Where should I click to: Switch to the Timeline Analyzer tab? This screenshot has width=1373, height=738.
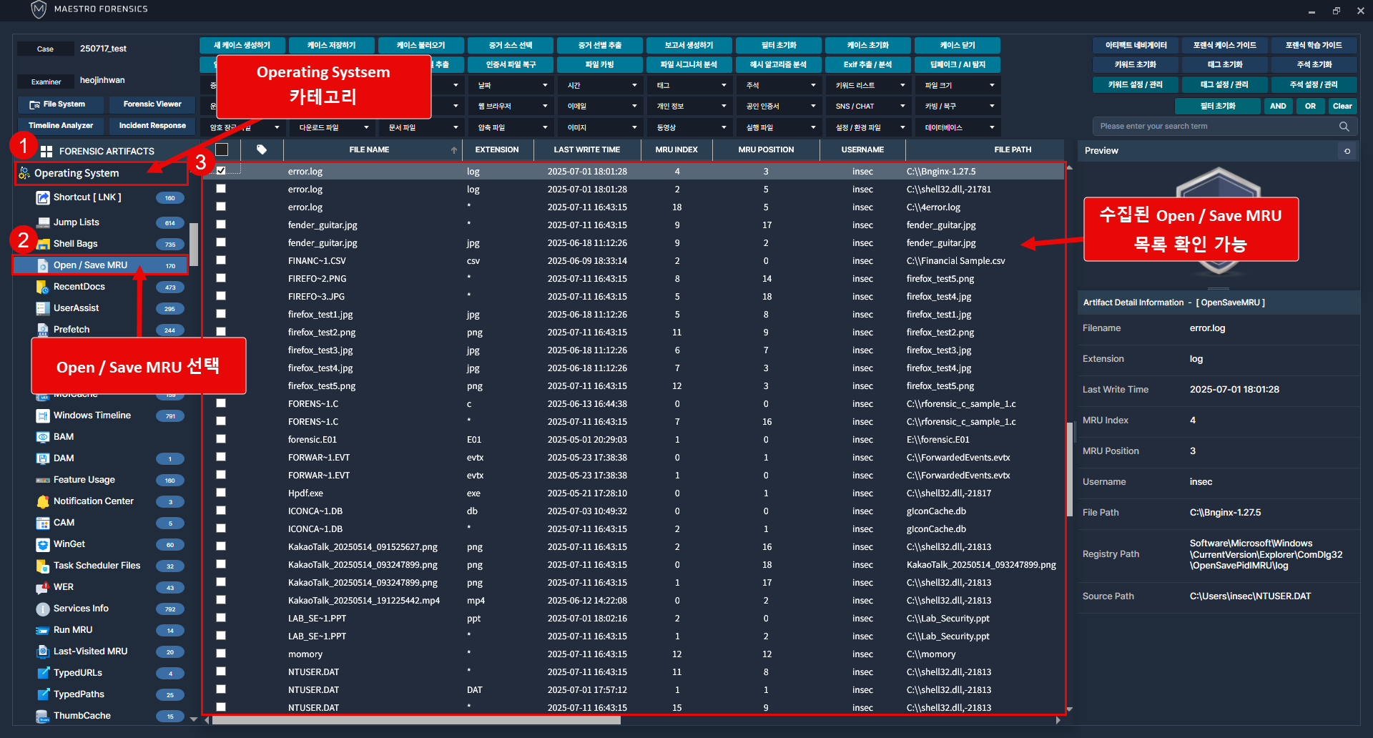61,125
